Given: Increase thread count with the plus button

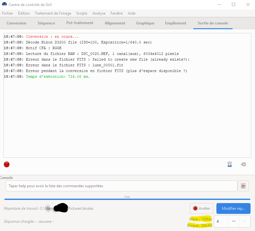Looking at the screenshot, I should [x=245, y=221].
